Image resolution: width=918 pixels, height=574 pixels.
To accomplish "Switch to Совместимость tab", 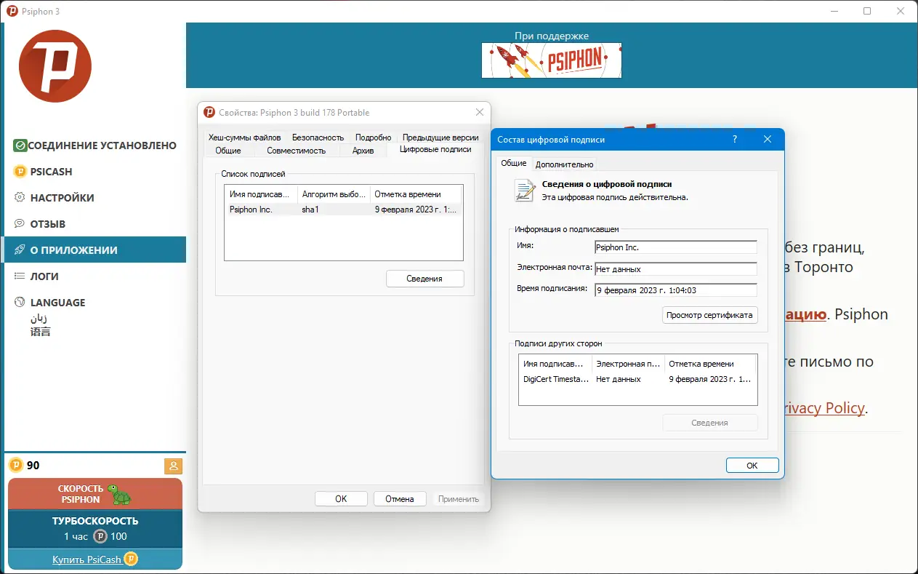I will (296, 151).
